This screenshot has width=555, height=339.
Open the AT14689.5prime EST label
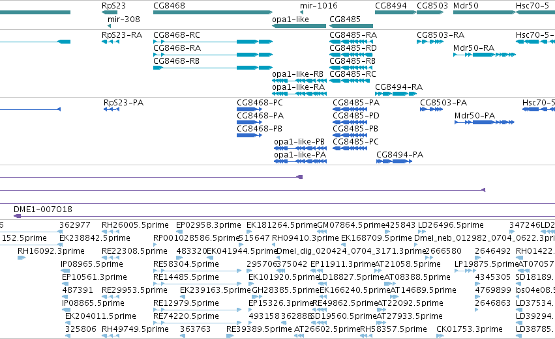click(x=423, y=290)
